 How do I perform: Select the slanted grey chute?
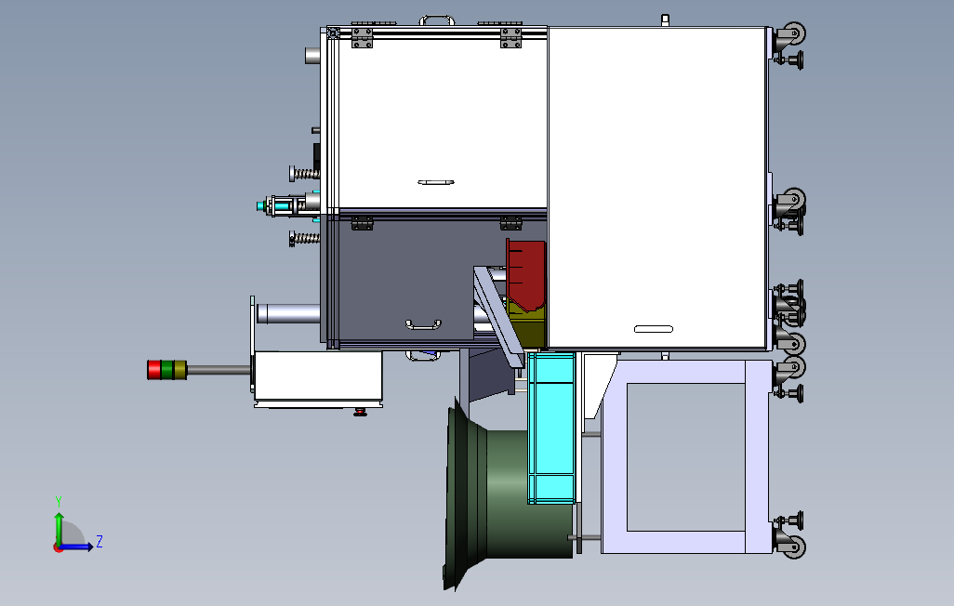point(497,316)
